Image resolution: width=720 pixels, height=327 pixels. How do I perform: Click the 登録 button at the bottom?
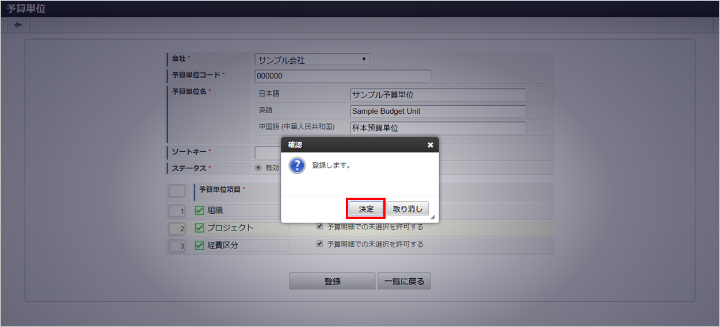point(332,282)
